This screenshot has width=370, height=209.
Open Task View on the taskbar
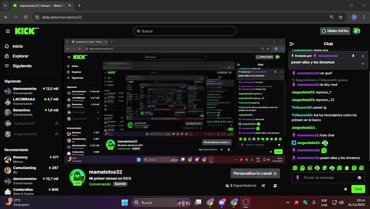(198, 202)
